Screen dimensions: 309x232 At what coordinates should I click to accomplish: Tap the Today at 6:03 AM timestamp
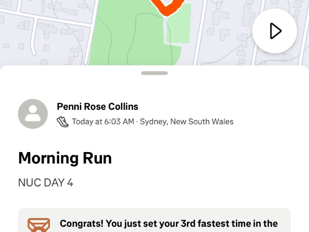[x=103, y=122]
